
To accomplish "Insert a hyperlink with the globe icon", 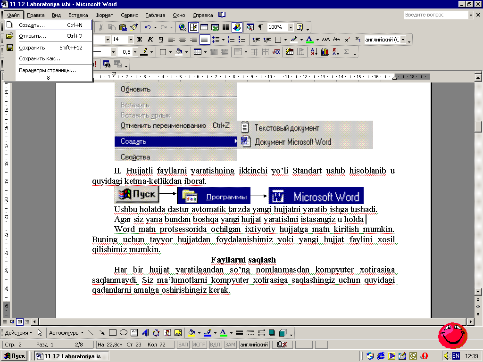I will (183, 27).
